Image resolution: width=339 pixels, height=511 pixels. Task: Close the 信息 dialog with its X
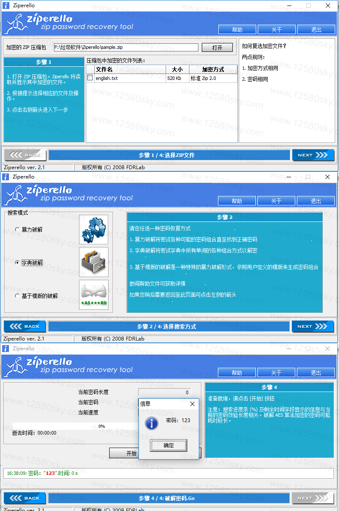192,404
